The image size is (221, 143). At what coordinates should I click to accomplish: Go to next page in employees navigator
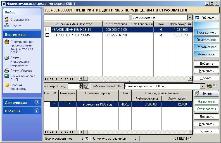pos(66,79)
